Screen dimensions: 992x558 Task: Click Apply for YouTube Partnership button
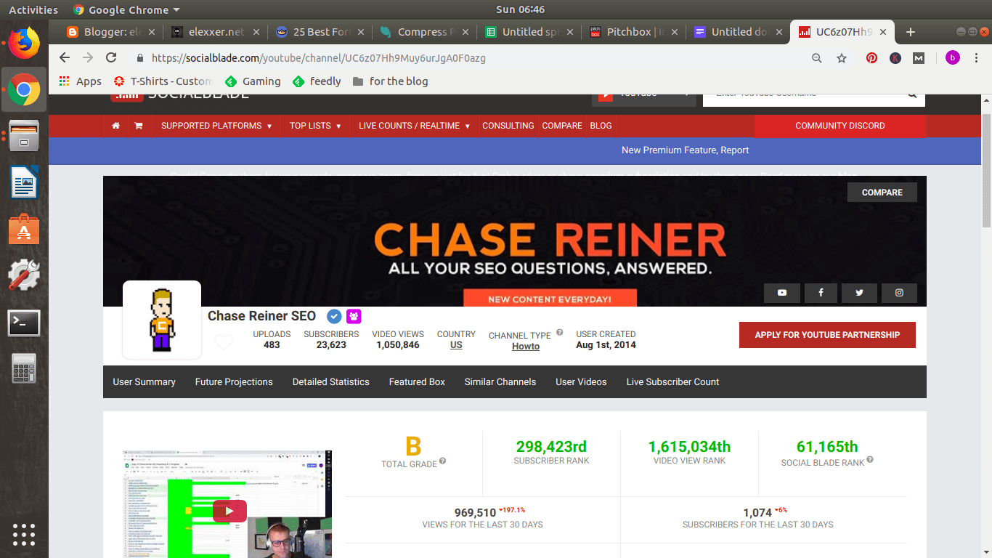click(827, 335)
